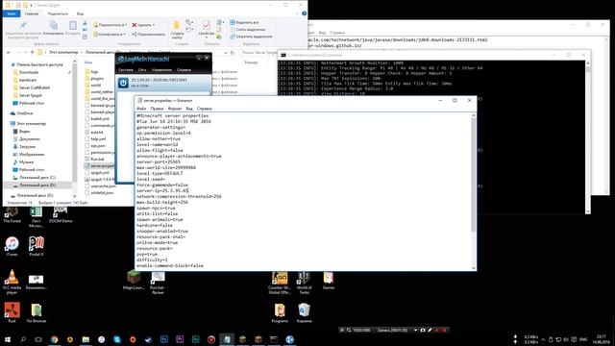Screen dimensions: 615x346
Task: Click Выделить всё in the ribbon
Action: [x=244, y=22]
